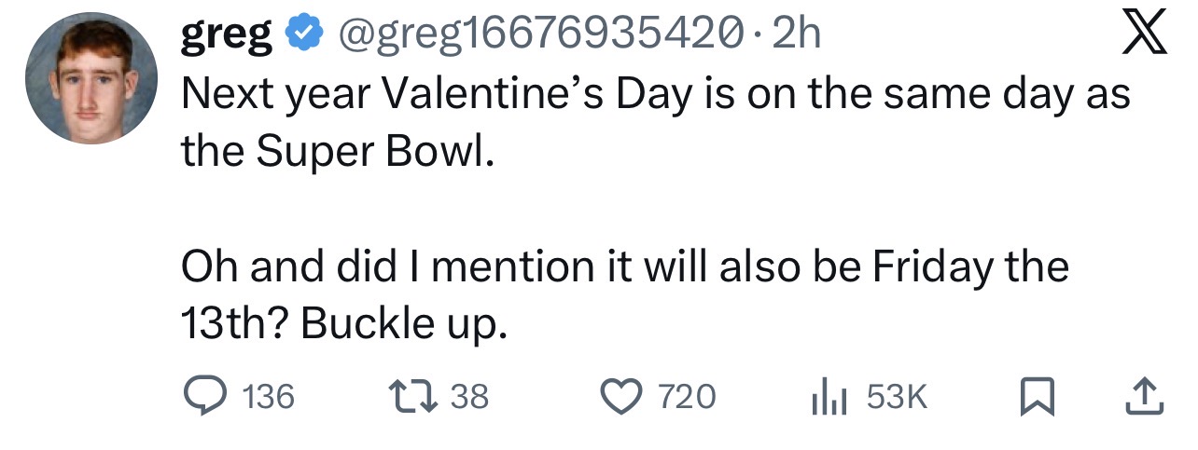This screenshot has width=1198, height=450.
Task: Click the 720 likes count
Action: pos(688,398)
